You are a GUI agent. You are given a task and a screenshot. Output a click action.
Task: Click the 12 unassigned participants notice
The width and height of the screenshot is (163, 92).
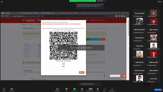point(90,84)
